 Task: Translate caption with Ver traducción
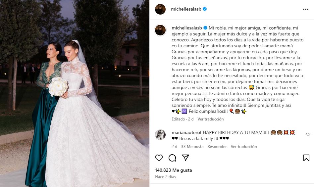pyautogui.click(x=210, y=119)
